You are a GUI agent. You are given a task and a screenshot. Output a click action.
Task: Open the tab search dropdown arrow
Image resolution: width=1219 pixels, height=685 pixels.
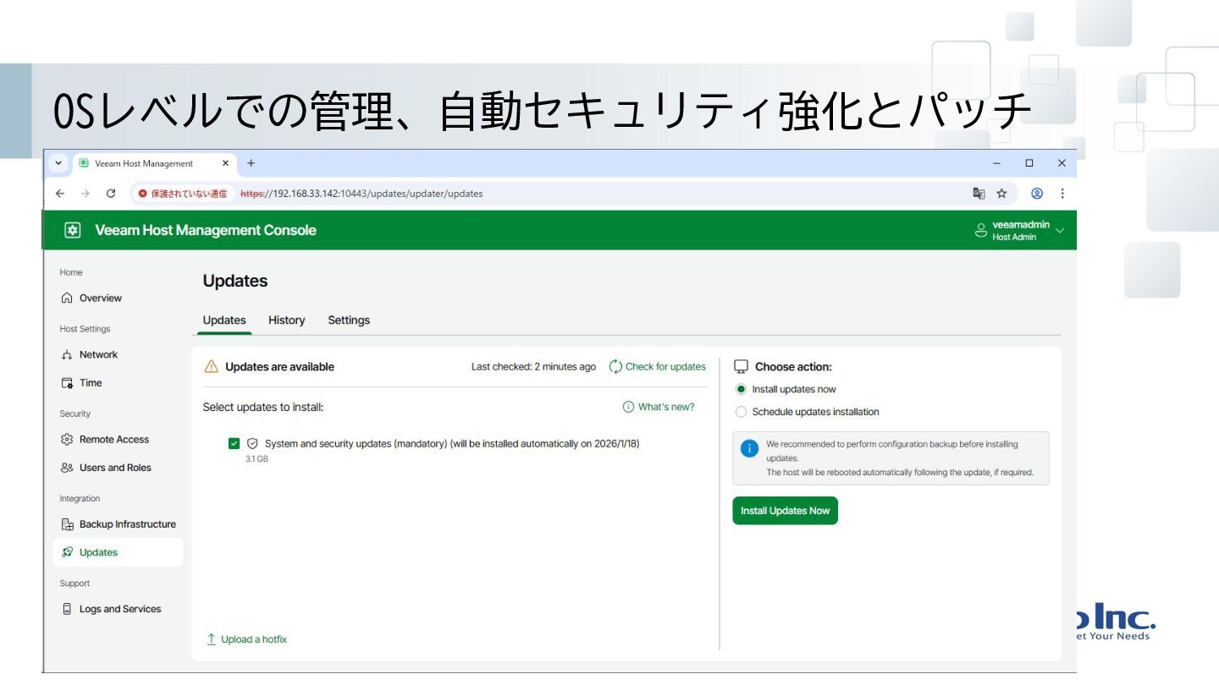[x=58, y=163]
